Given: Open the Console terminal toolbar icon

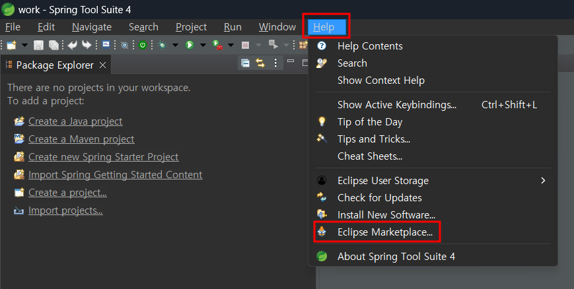Looking at the screenshot, I should [106, 45].
